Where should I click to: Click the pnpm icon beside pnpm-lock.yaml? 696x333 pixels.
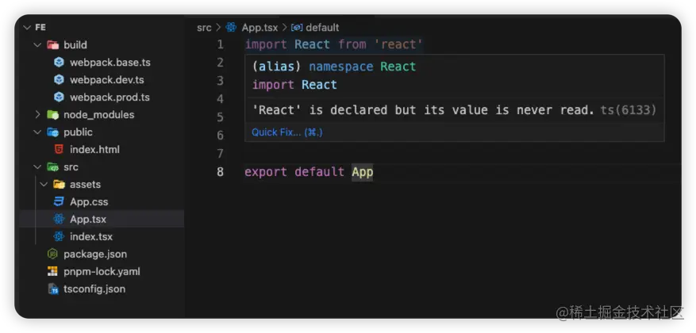(x=53, y=271)
